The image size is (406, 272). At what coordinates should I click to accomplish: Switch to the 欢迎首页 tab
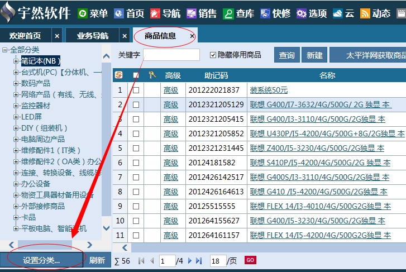[x=25, y=36]
